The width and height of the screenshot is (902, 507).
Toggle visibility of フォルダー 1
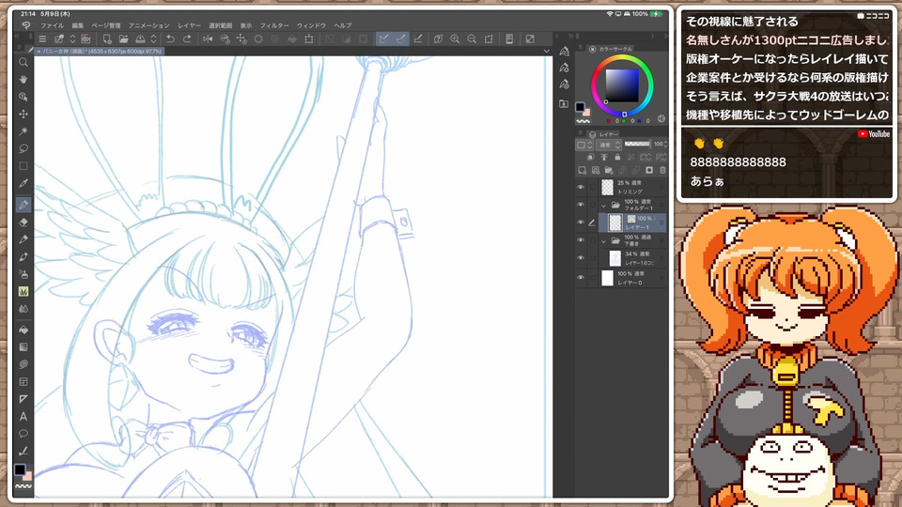[580, 205]
